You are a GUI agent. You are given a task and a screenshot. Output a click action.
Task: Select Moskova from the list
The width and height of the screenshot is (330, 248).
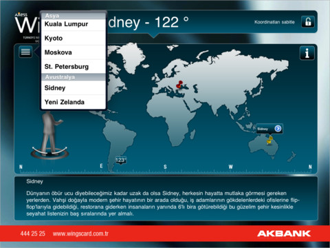(x=74, y=52)
